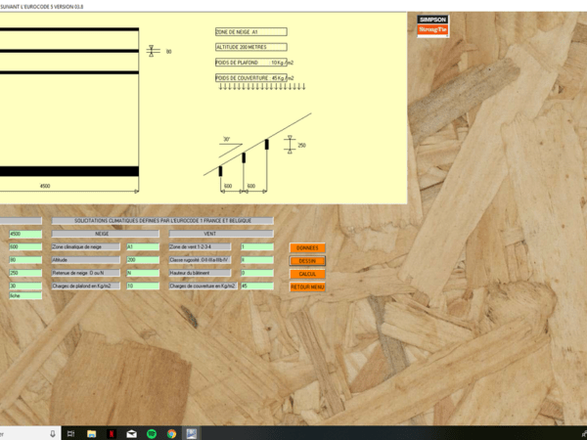Click RETOUR MENU to go back

pyautogui.click(x=307, y=286)
